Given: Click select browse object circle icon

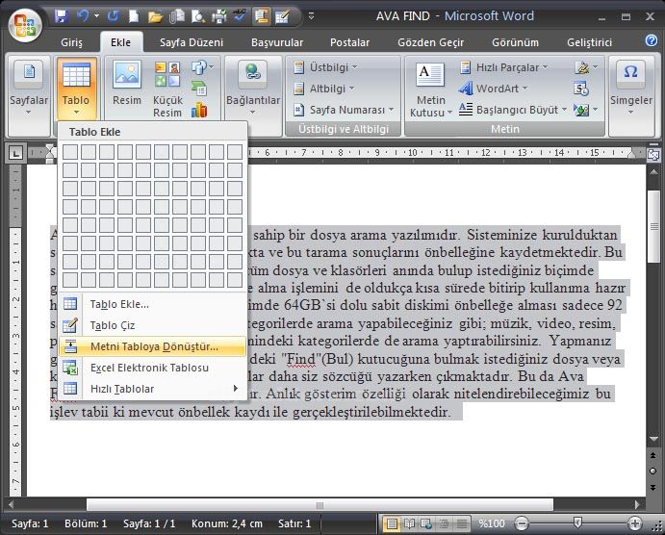Looking at the screenshot, I should (653, 471).
